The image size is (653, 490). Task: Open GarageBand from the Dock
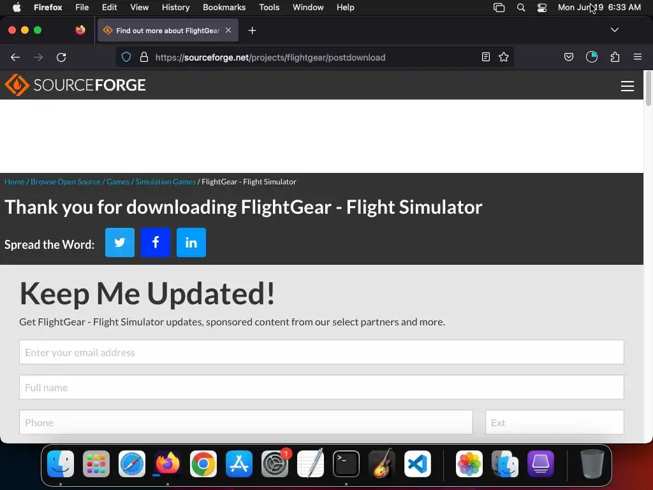coord(382,464)
